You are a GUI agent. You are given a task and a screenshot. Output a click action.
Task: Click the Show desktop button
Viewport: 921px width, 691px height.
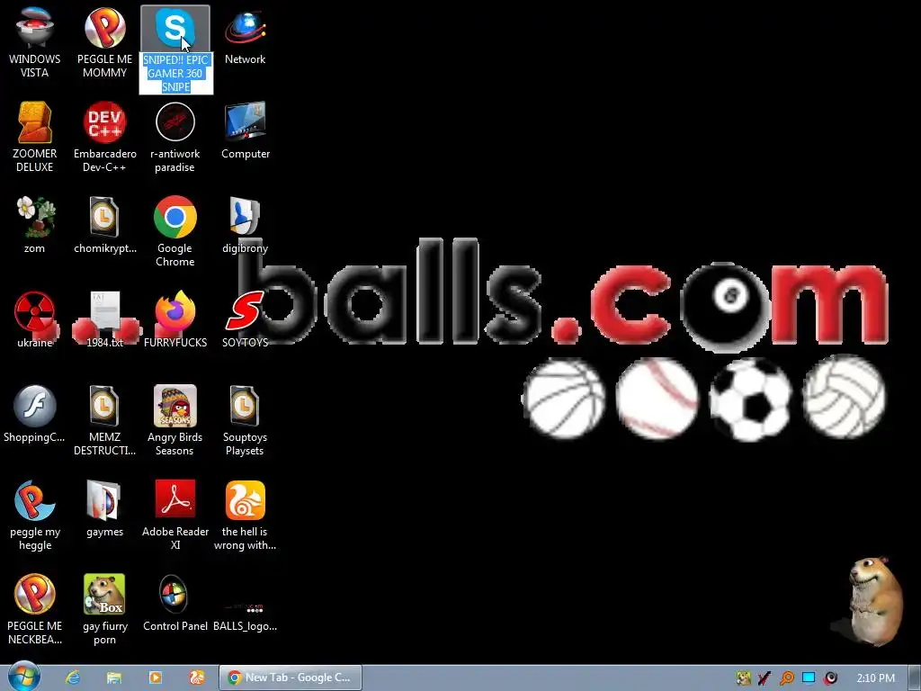click(915, 678)
